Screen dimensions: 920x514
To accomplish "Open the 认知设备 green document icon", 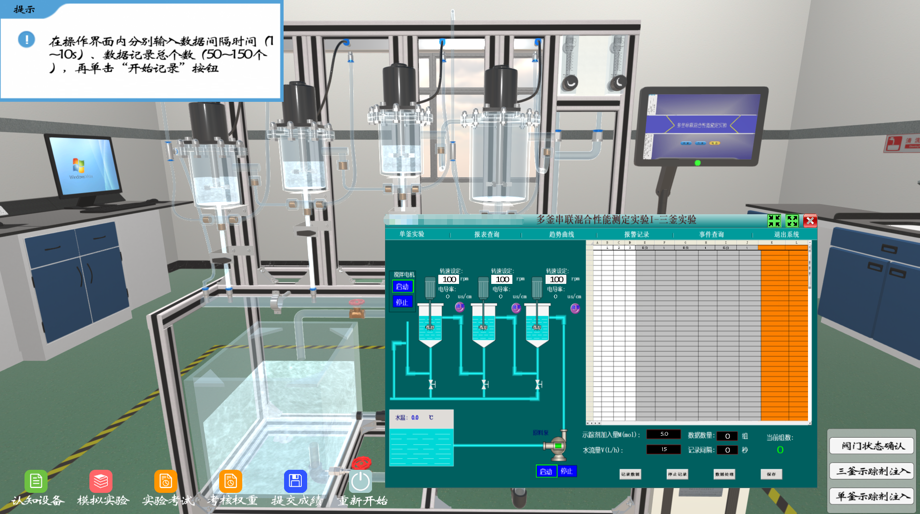I will 36,481.
